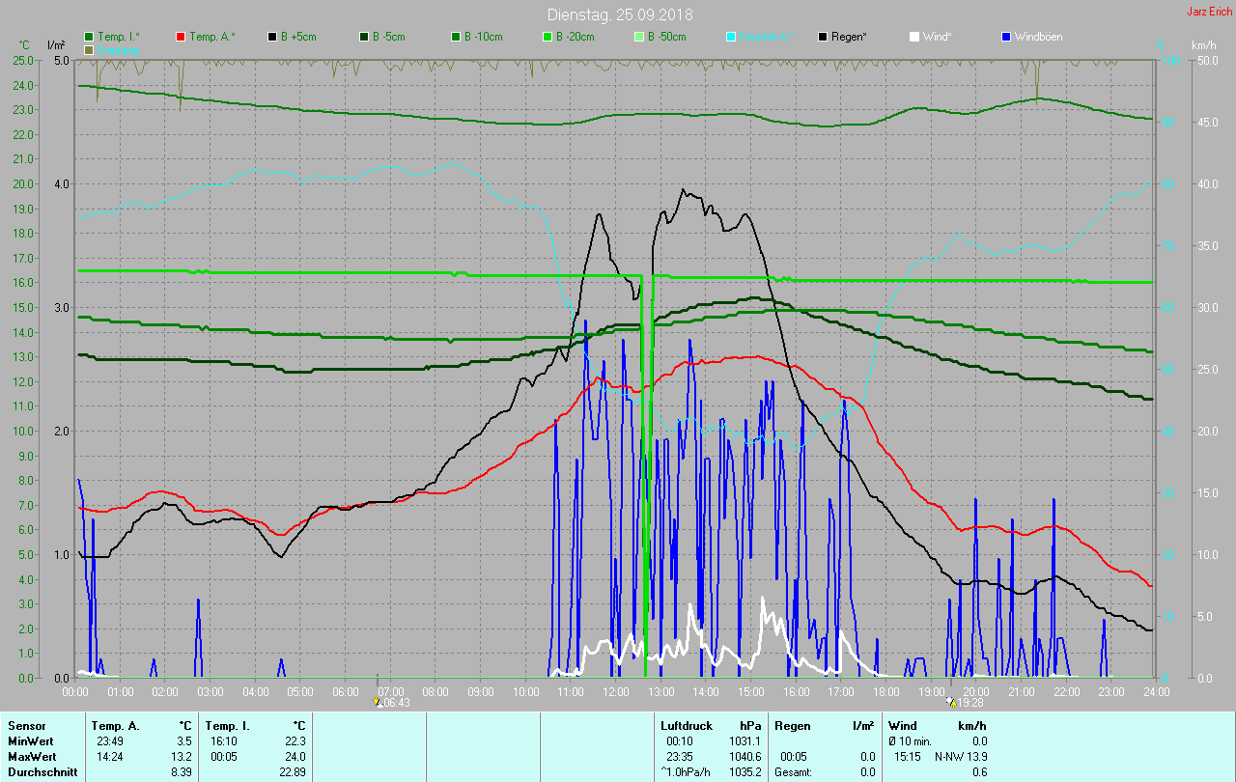This screenshot has width=1236, height=782.
Task: Select the 'Regen*' legend label
Action: (849, 37)
